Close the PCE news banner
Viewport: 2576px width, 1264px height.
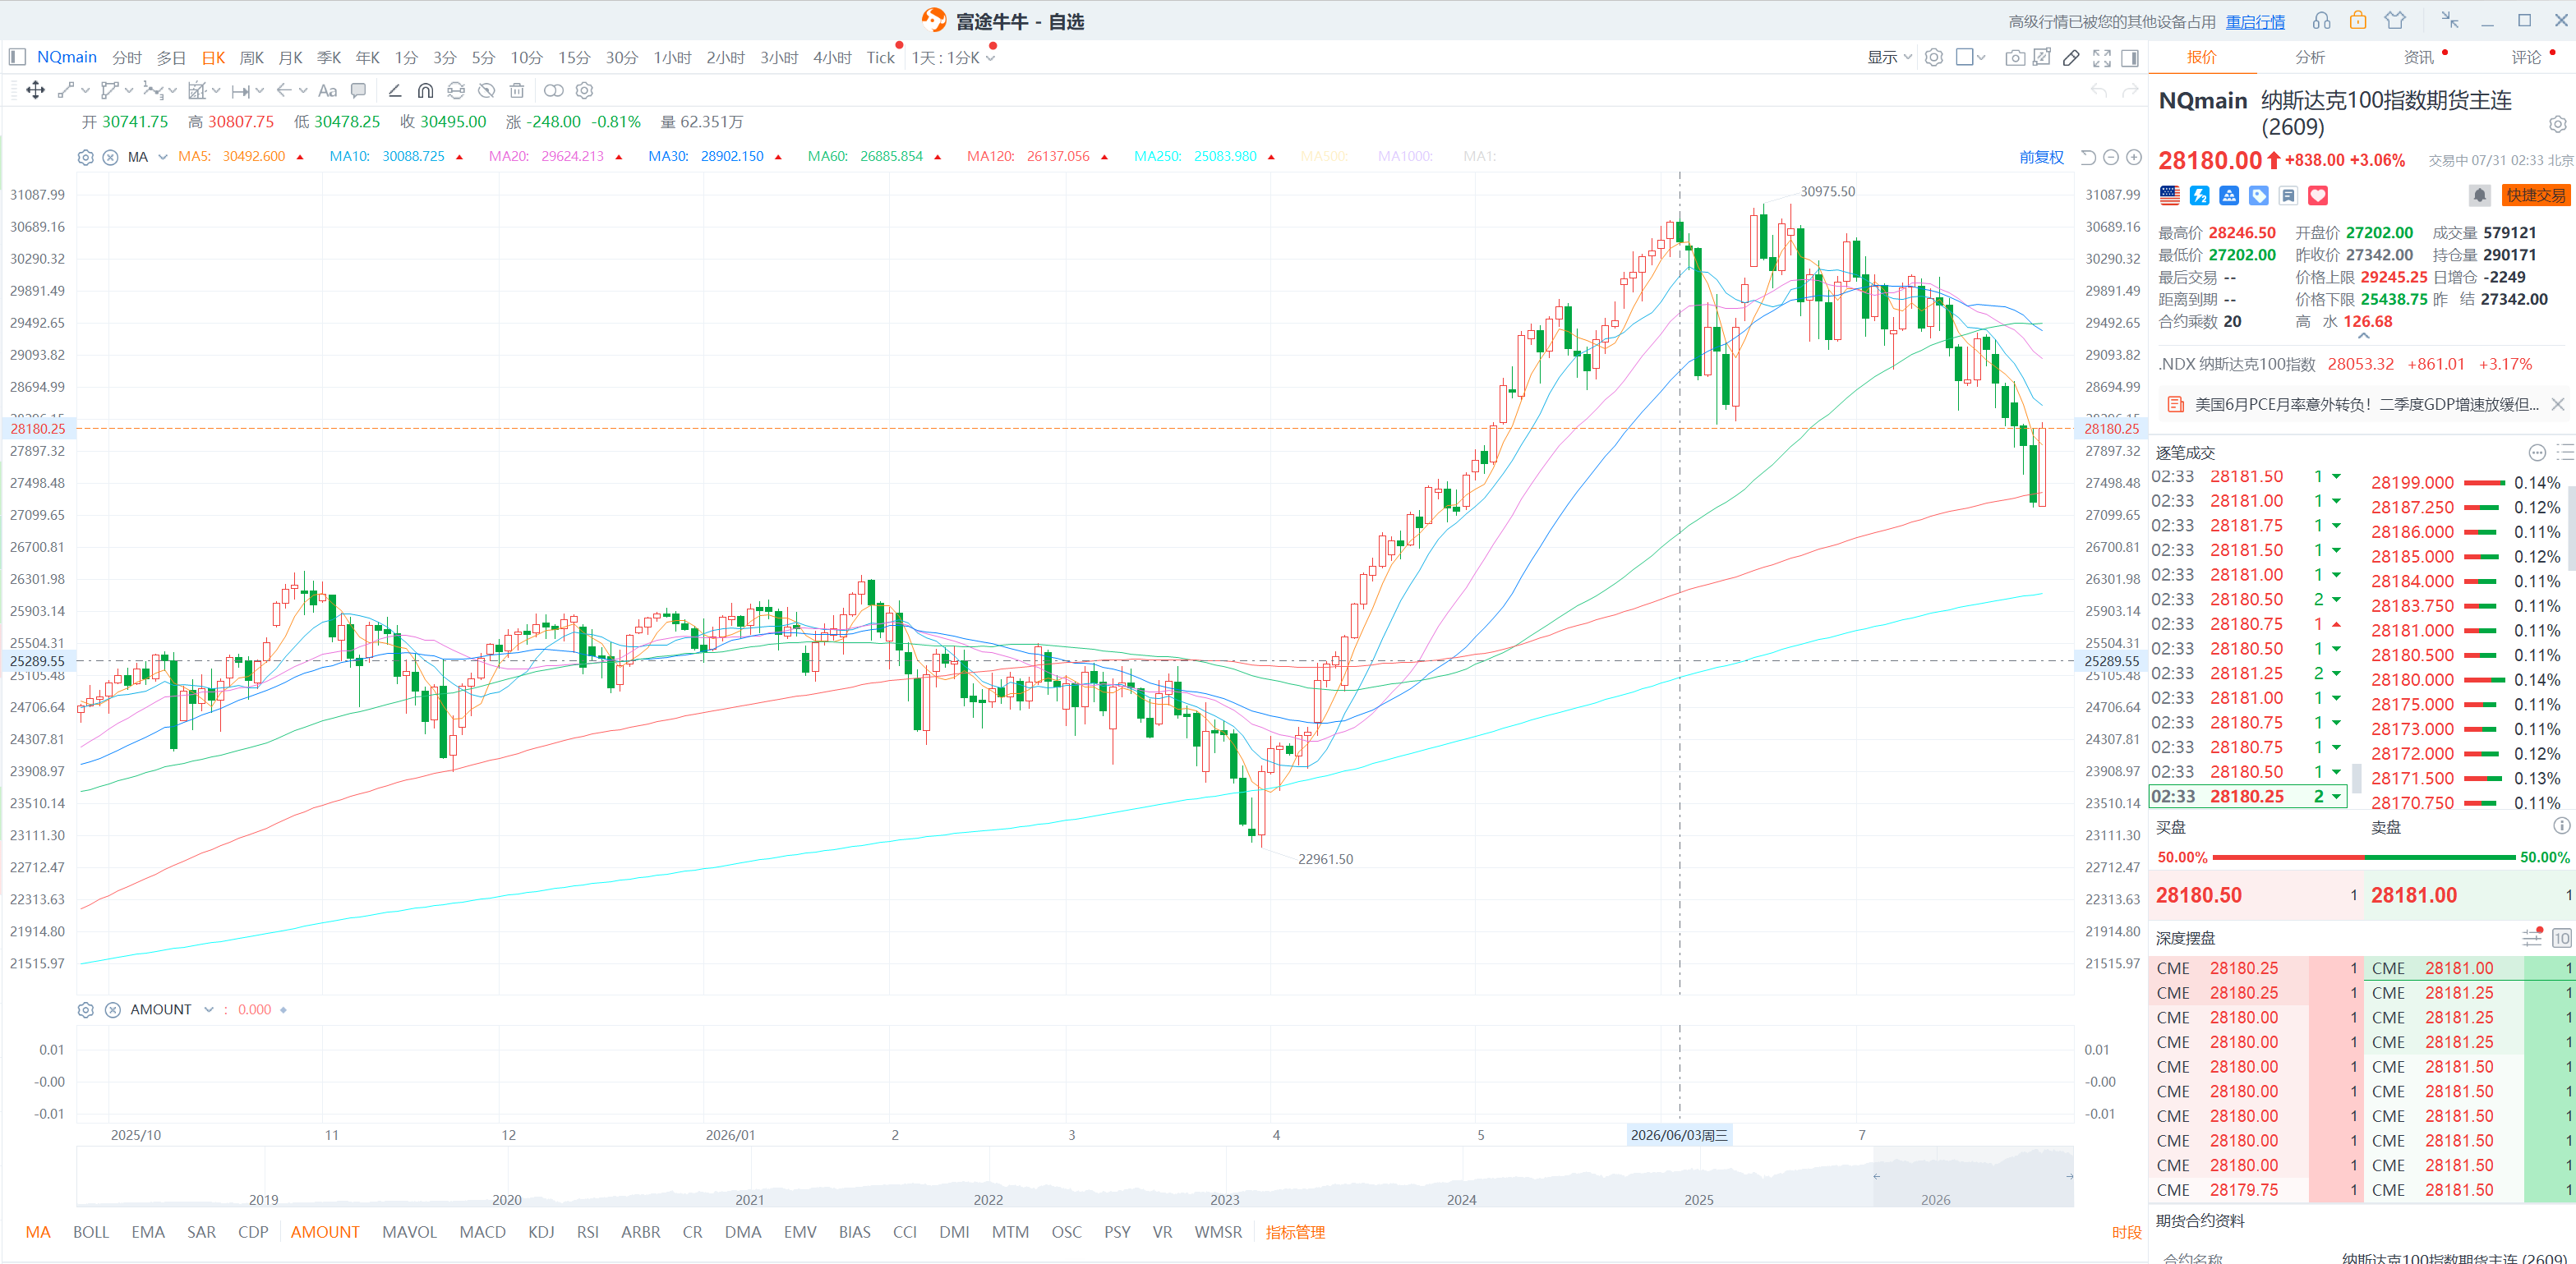pos(2558,405)
